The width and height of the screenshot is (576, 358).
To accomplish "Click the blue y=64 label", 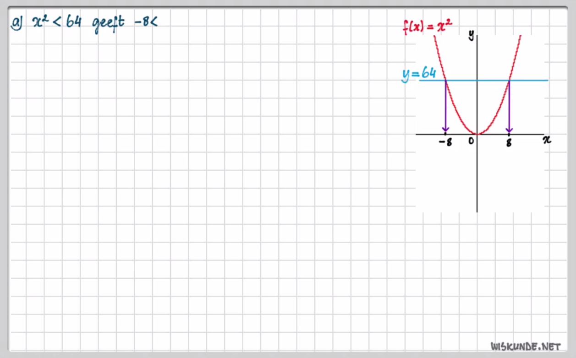I will pos(419,74).
